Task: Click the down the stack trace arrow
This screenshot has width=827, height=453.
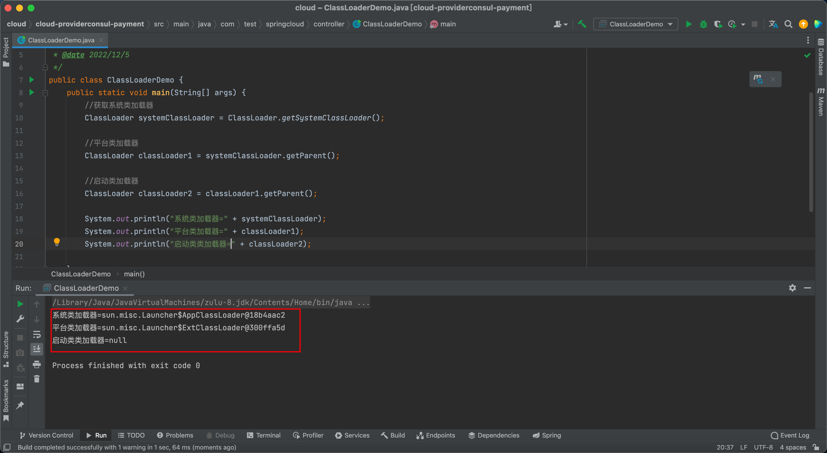Action: tap(36, 319)
